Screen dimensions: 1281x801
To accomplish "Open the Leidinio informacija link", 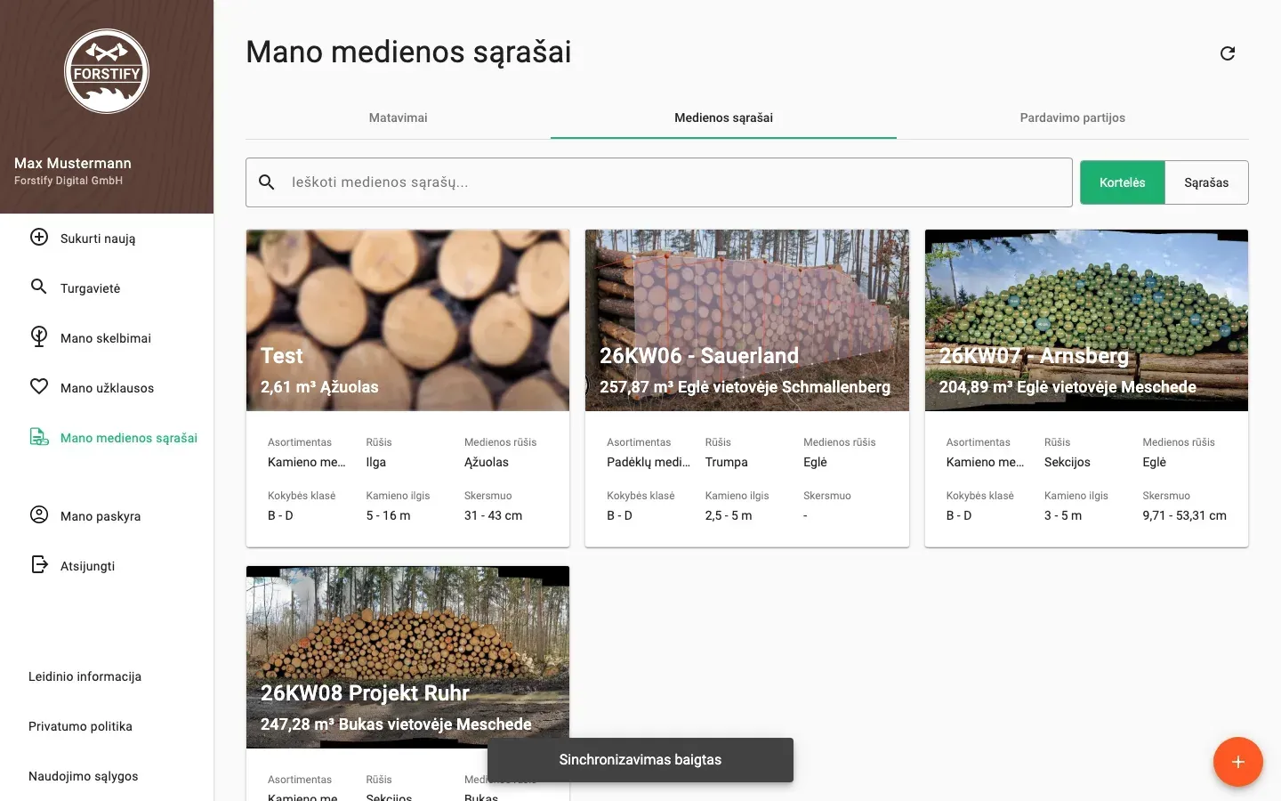I will click(x=85, y=676).
